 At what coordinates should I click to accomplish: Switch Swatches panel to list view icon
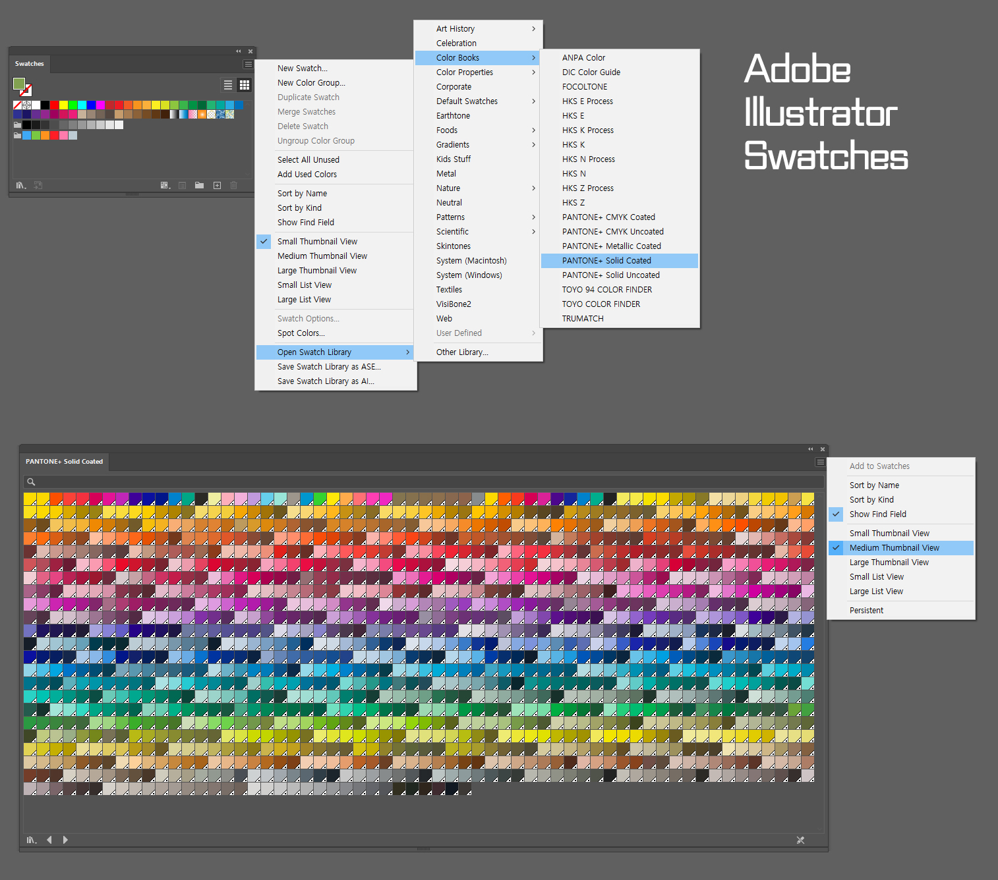click(x=228, y=85)
